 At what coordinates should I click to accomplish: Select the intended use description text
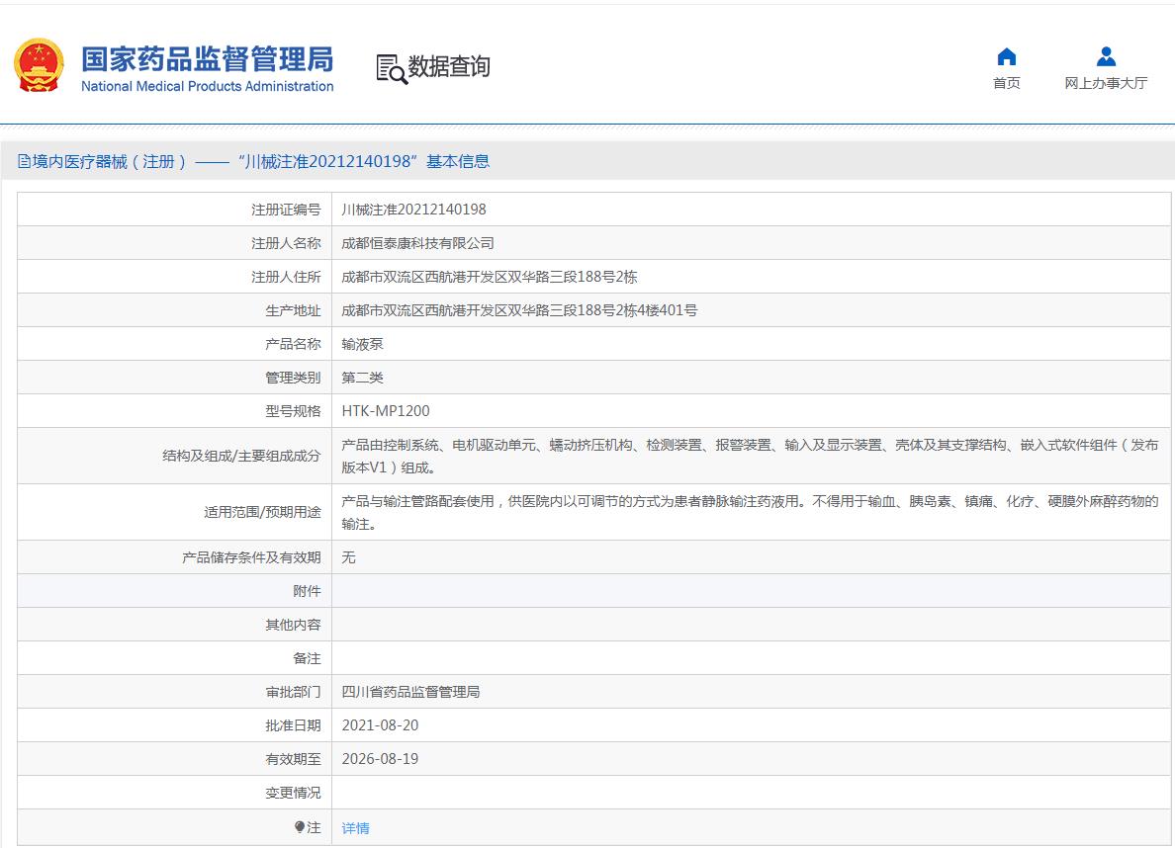tap(750, 512)
